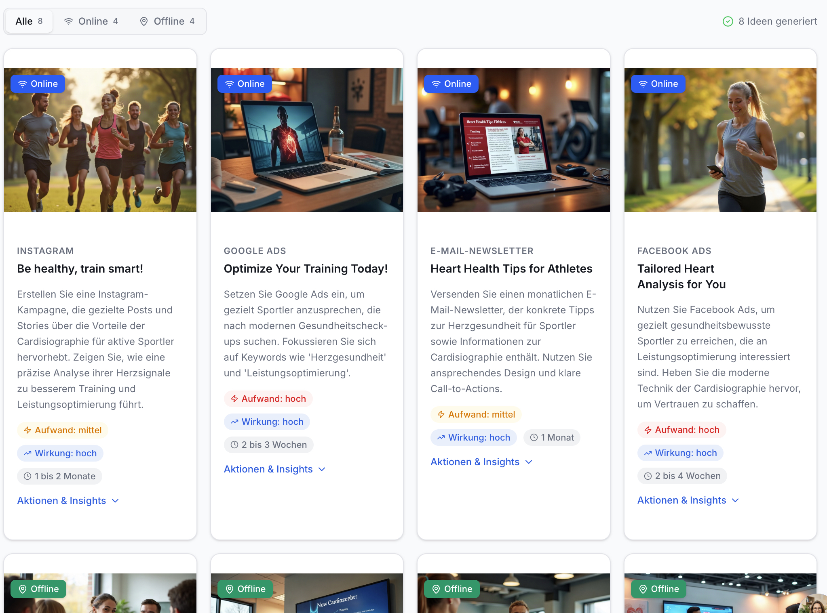
Task: Click the Online badge on the Google Ads card
Action: coord(245,84)
